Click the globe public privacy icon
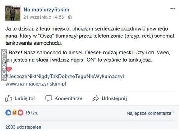This screenshot has height=131, width=180. (x=70, y=17)
